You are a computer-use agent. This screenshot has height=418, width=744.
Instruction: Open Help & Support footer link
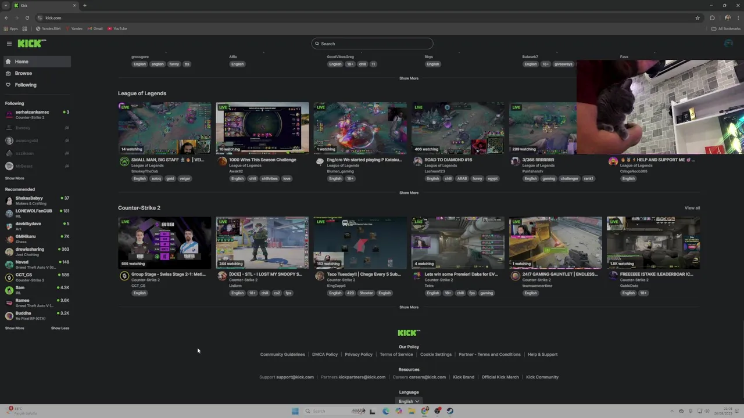542,354
